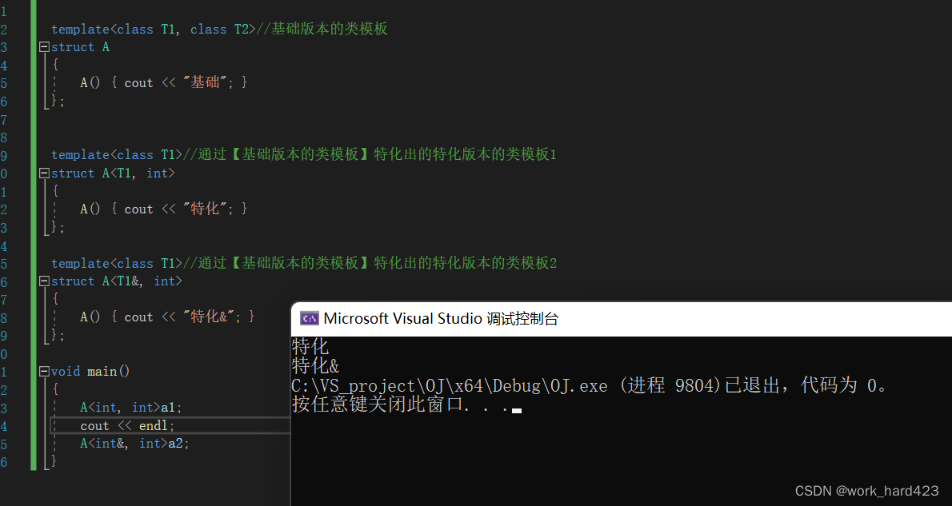The image size is (952, 506).
Task: Click the line A<int&, int>a2;
Action: 134,444
